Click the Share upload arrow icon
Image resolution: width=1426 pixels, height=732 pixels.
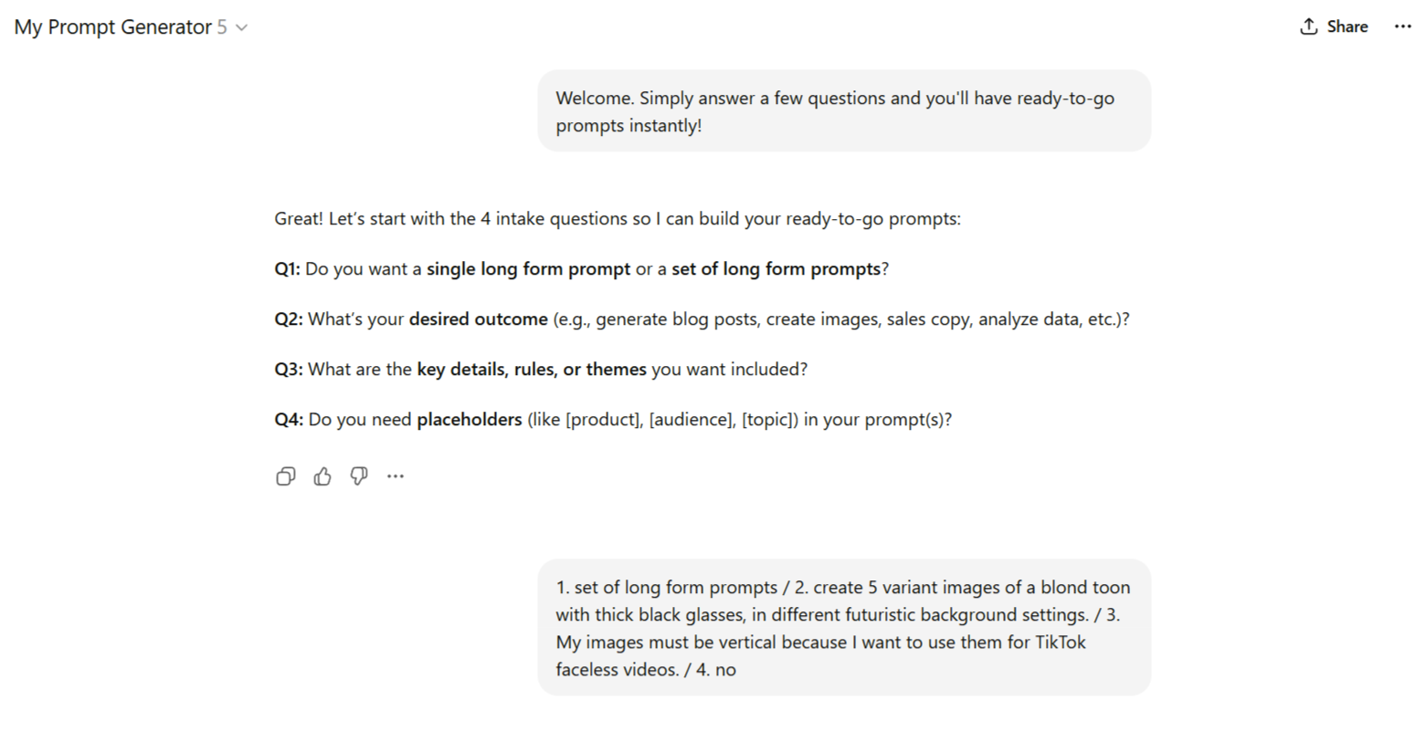pos(1309,26)
